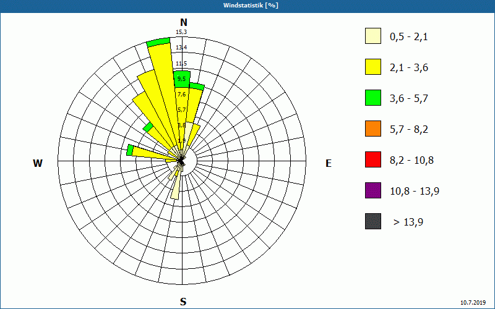
Task: Click the pale yellow 0,5 - 2,1 legend swatch
Action: click(373, 36)
